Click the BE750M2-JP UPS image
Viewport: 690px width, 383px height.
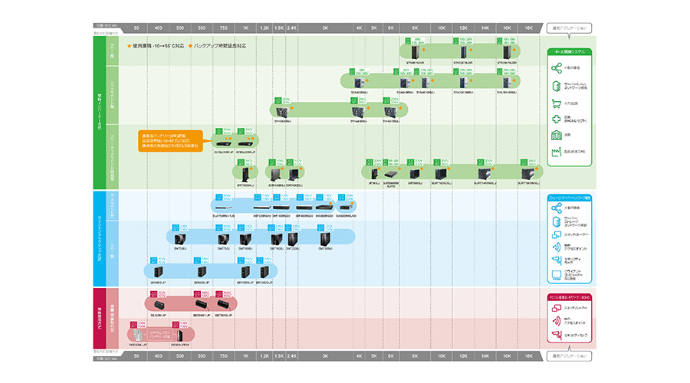point(223,305)
